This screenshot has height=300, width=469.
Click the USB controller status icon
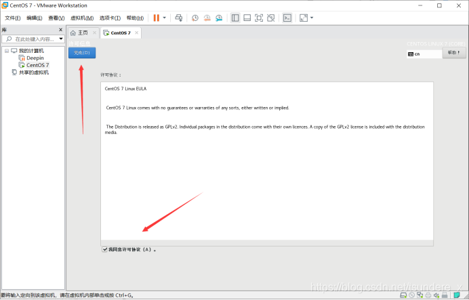(445, 295)
